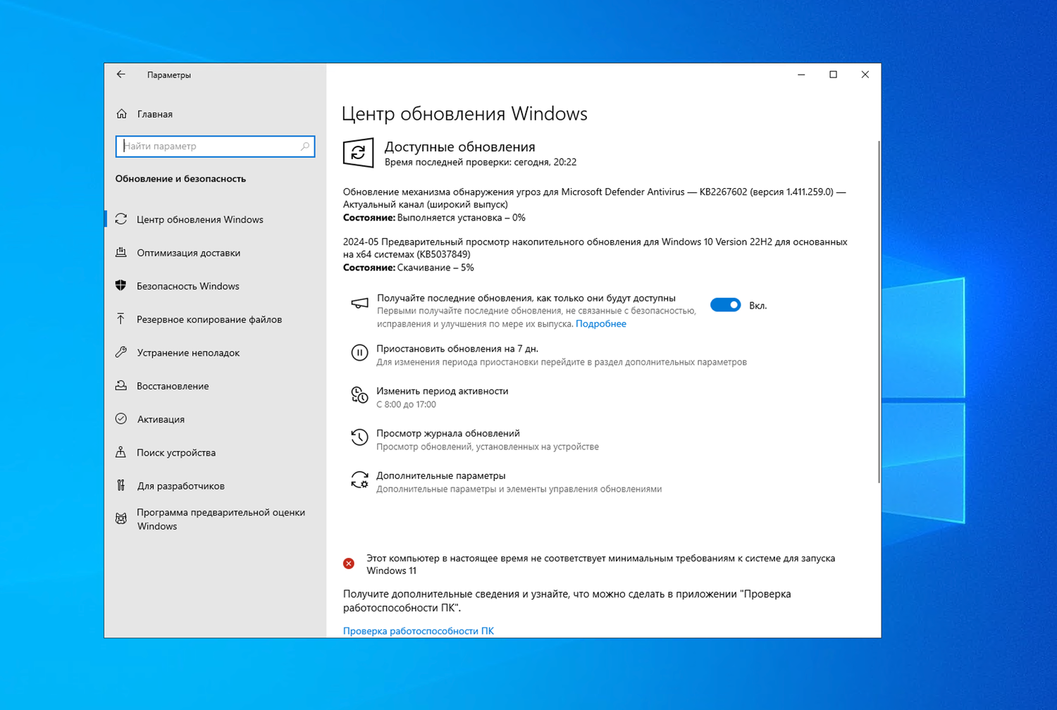Click the red error icon near Windows 11 notice

point(349,563)
